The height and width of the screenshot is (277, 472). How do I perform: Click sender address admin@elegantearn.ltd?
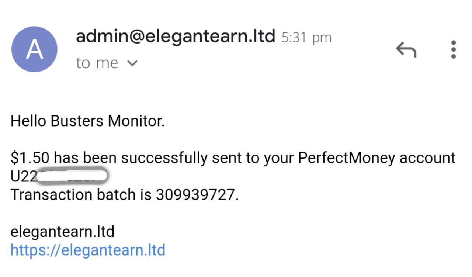tap(176, 37)
